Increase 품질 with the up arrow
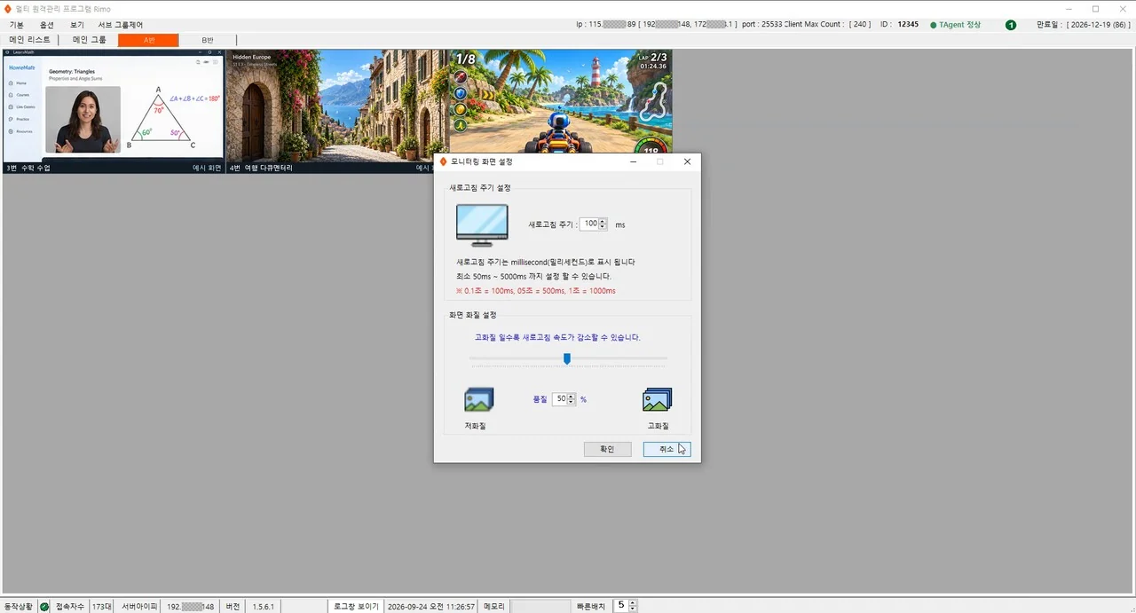 [572, 397]
